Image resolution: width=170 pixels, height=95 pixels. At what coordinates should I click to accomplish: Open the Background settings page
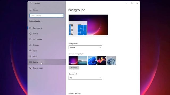coord(47,28)
